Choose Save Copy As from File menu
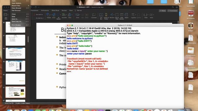 click(20, 21)
